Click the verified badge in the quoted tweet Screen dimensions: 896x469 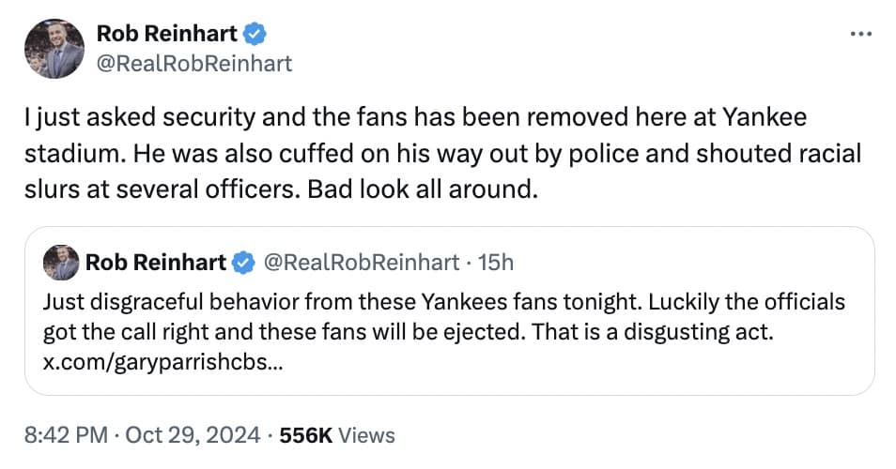[241, 263]
